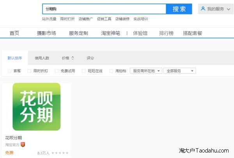Click the 免费 price label
Viewport: 234px width, 158px height.
pyautogui.click(x=9, y=153)
